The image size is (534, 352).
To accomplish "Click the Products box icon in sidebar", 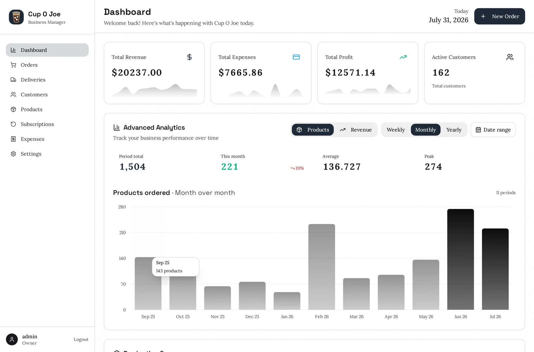I will pos(13,109).
